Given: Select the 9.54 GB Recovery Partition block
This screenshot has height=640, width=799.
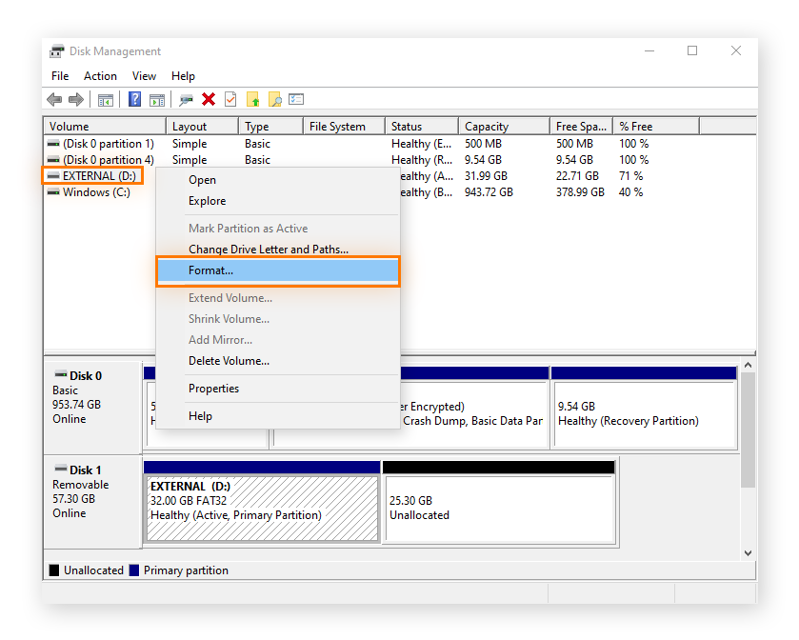Looking at the screenshot, I should coord(644,408).
